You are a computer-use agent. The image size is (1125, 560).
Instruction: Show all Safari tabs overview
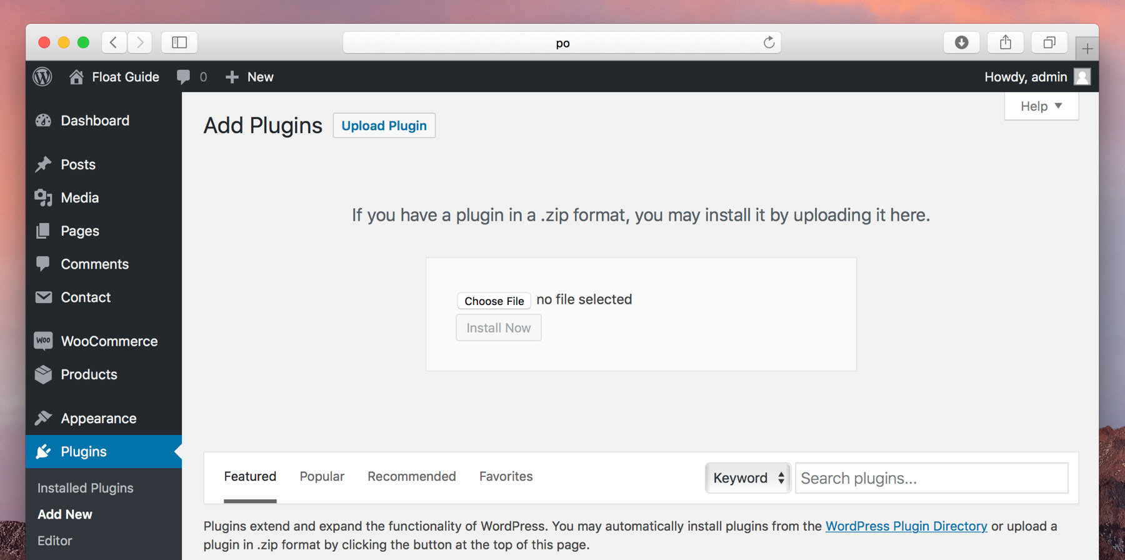pyautogui.click(x=1049, y=42)
